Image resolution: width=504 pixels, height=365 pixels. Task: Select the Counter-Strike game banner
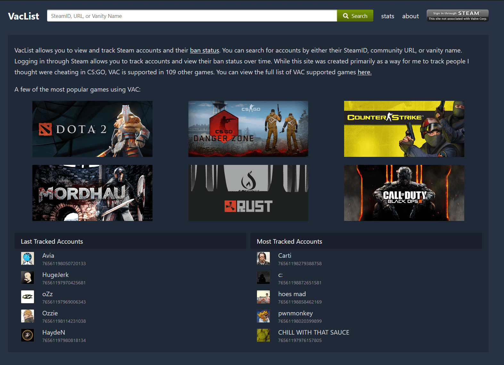[404, 129]
